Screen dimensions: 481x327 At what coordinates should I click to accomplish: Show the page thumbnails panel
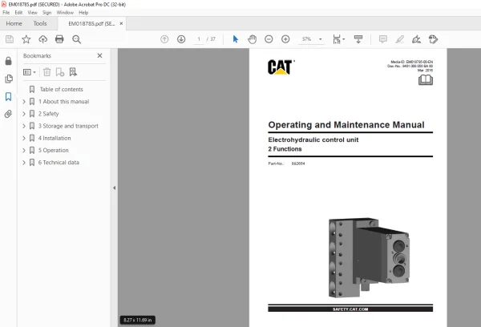(x=9, y=79)
